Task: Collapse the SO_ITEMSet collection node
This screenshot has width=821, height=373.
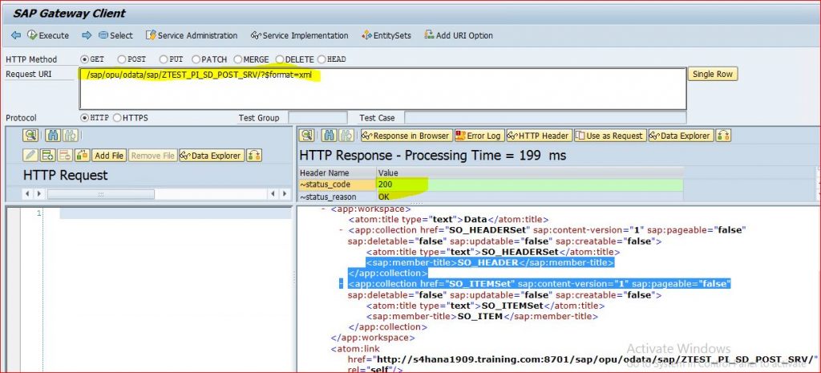Action: tap(342, 284)
